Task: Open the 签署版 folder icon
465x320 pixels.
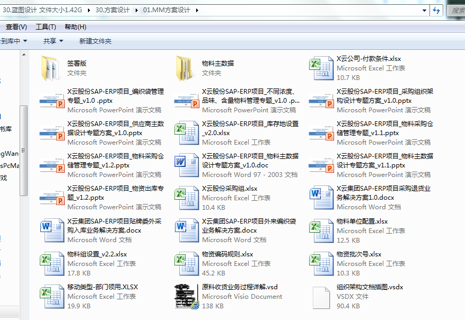Action: [51, 68]
